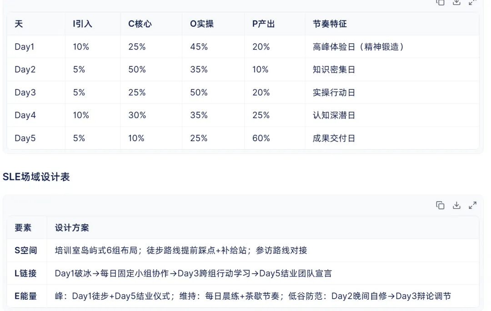Image resolution: width=491 pixels, height=311 pixels.
Task: Expand the top table to fullscreen
Action: point(472,2)
